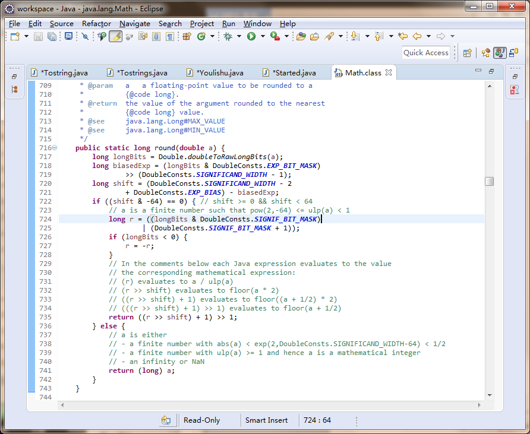Image resolution: width=530 pixels, height=434 pixels.
Task: Click the Forward navigation grey arrow
Action: pos(441,36)
